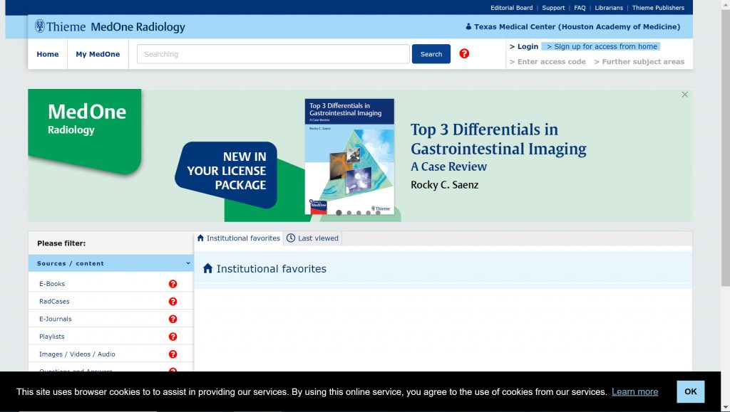Open the Top 3 Differentials book cover
Image resolution: width=730 pixels, height=412 pixels.
349,157
